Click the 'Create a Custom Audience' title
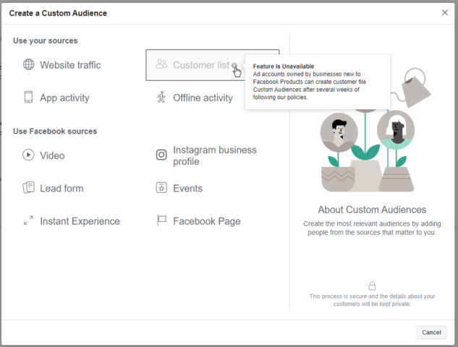 click(x=58, y=13)
